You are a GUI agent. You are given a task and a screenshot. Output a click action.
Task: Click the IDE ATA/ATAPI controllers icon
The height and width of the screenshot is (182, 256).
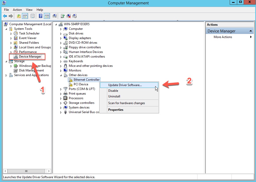click(65, 57)
